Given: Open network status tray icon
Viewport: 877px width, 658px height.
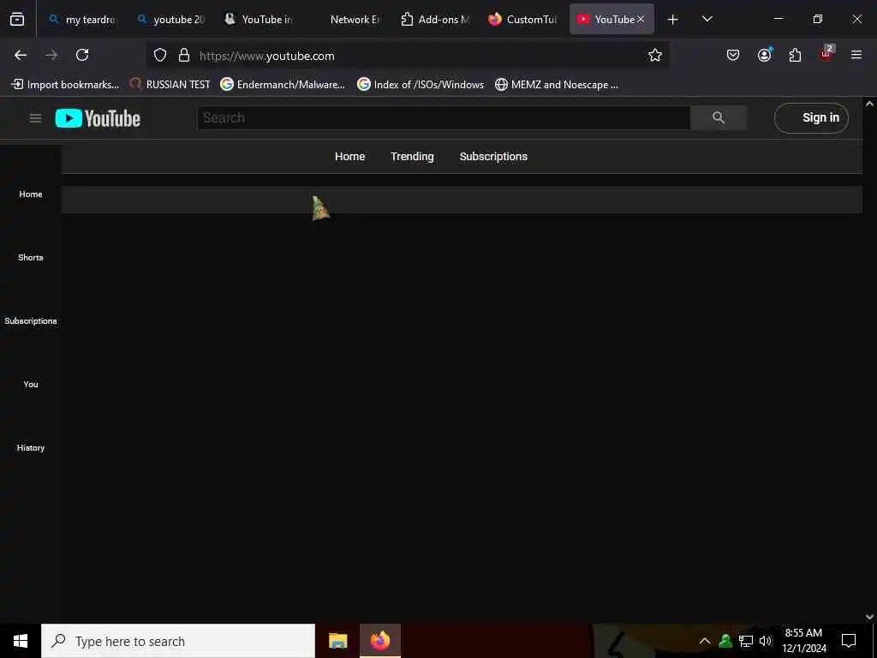Looking at the screenshot, I should (x=746, y=641).
